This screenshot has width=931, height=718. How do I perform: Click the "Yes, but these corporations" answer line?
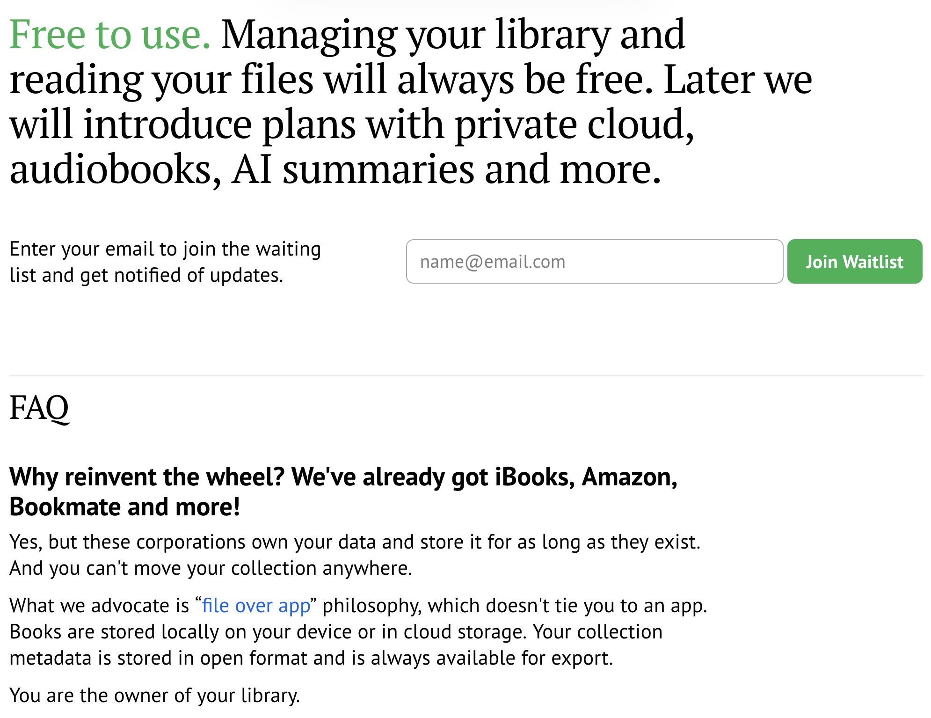tap(355, 542)
